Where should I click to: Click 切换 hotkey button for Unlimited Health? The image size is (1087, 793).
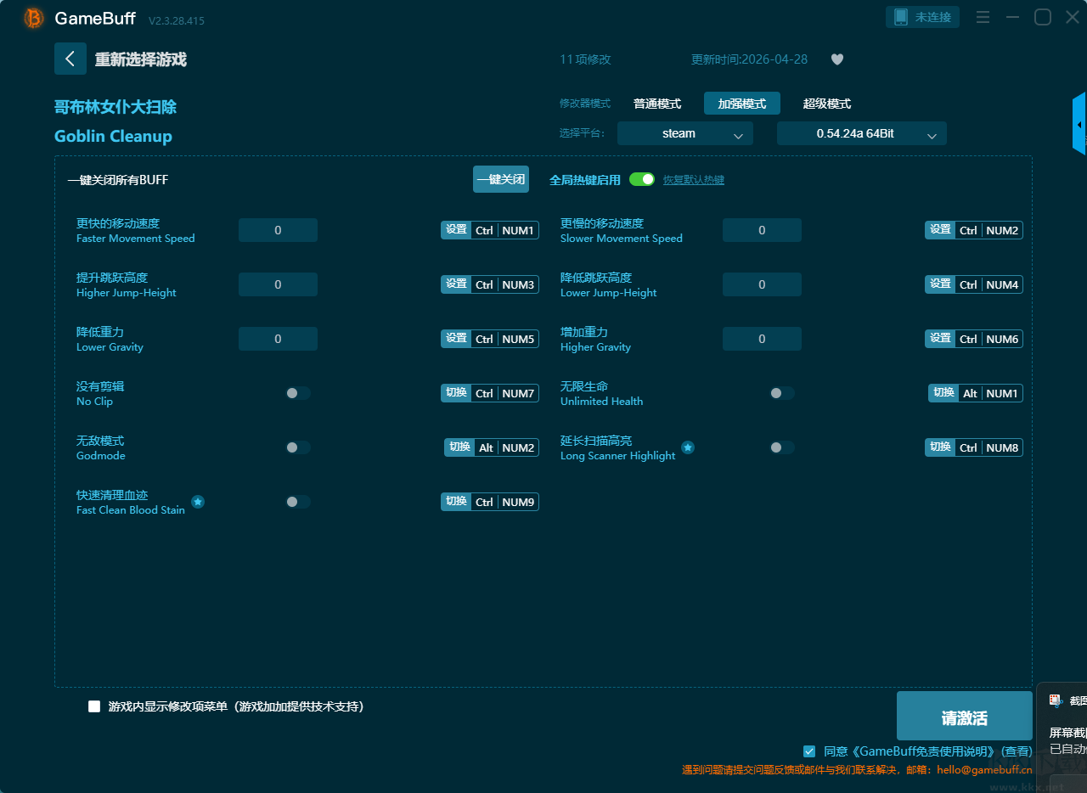tap(943, 393)
